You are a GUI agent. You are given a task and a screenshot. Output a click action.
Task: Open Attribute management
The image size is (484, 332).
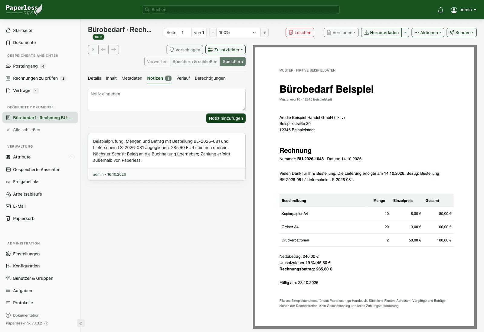point(22,157)
